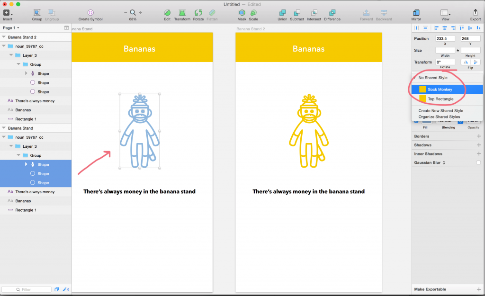Image resolution: width=485 pixels, height=296 pixels.
Task: Click Create New Shared Style
Action: pyautogui.click(x=440, y=111)
